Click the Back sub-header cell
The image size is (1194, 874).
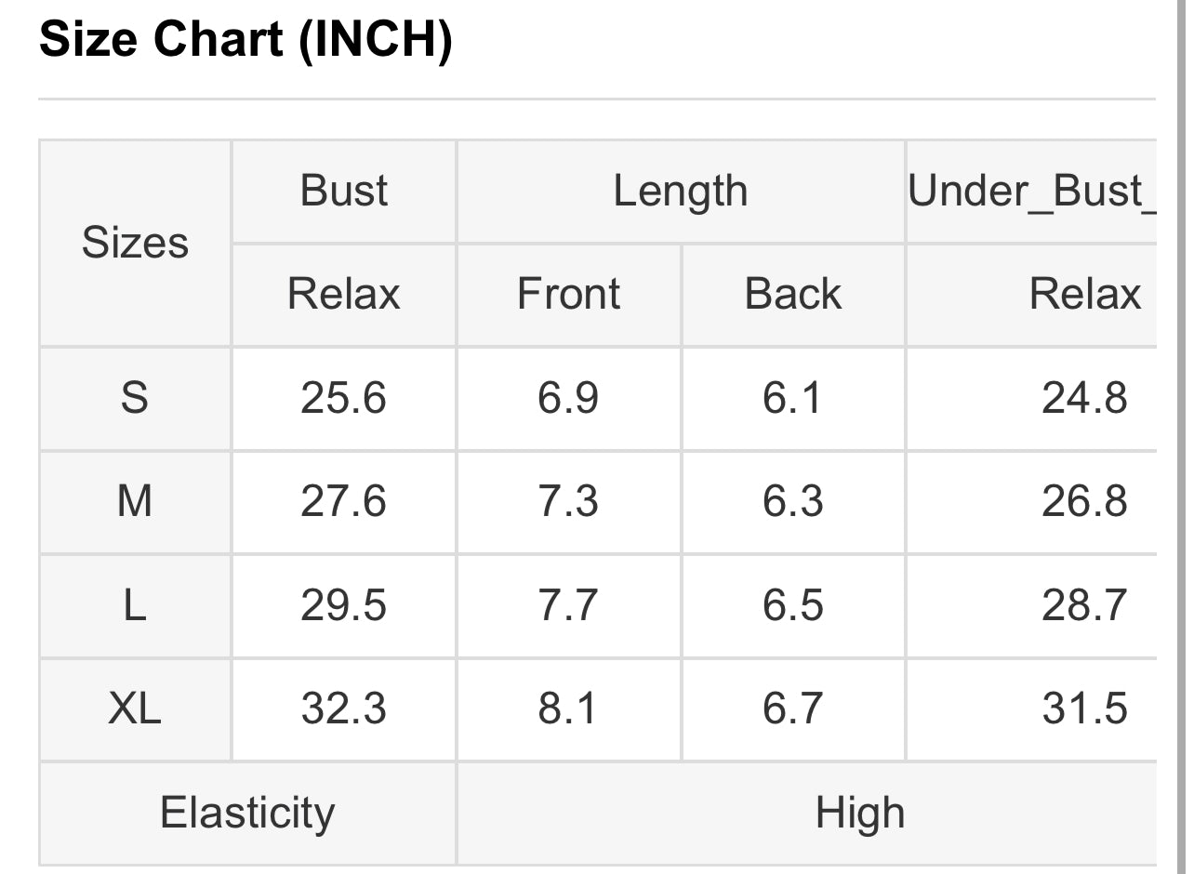(x=793, y=295)
